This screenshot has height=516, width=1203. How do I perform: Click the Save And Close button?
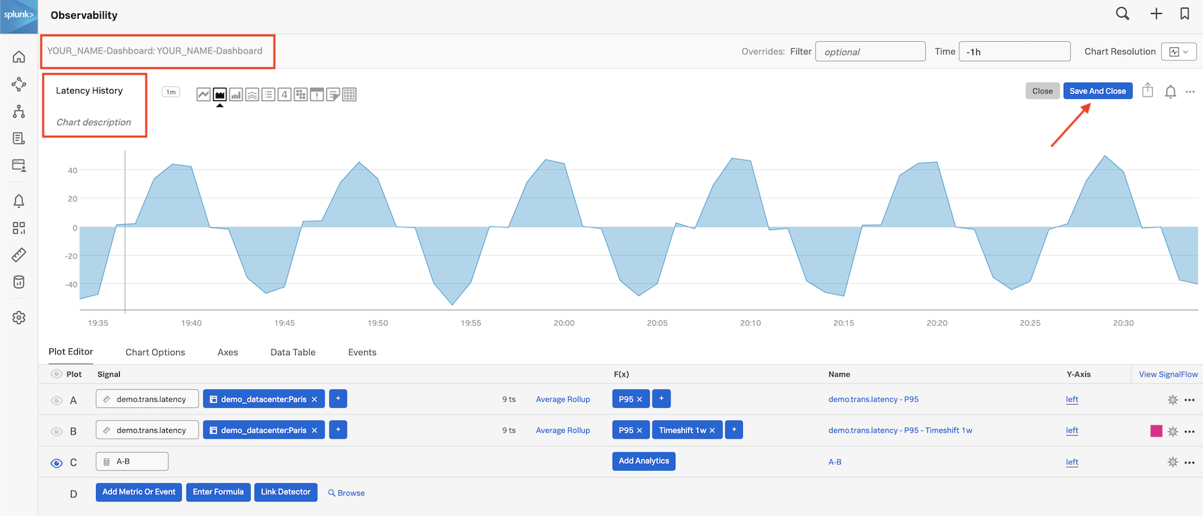[1097, 91]
